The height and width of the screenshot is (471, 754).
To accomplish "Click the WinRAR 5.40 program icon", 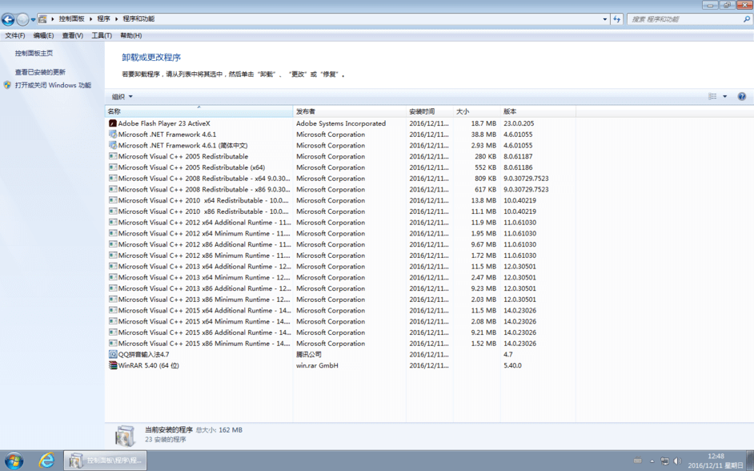I will pos(113,365).
